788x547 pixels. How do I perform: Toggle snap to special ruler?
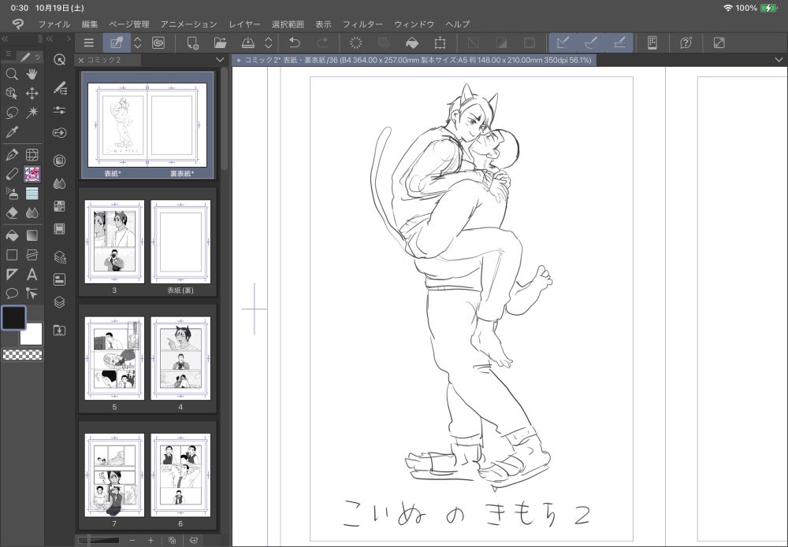591,43
